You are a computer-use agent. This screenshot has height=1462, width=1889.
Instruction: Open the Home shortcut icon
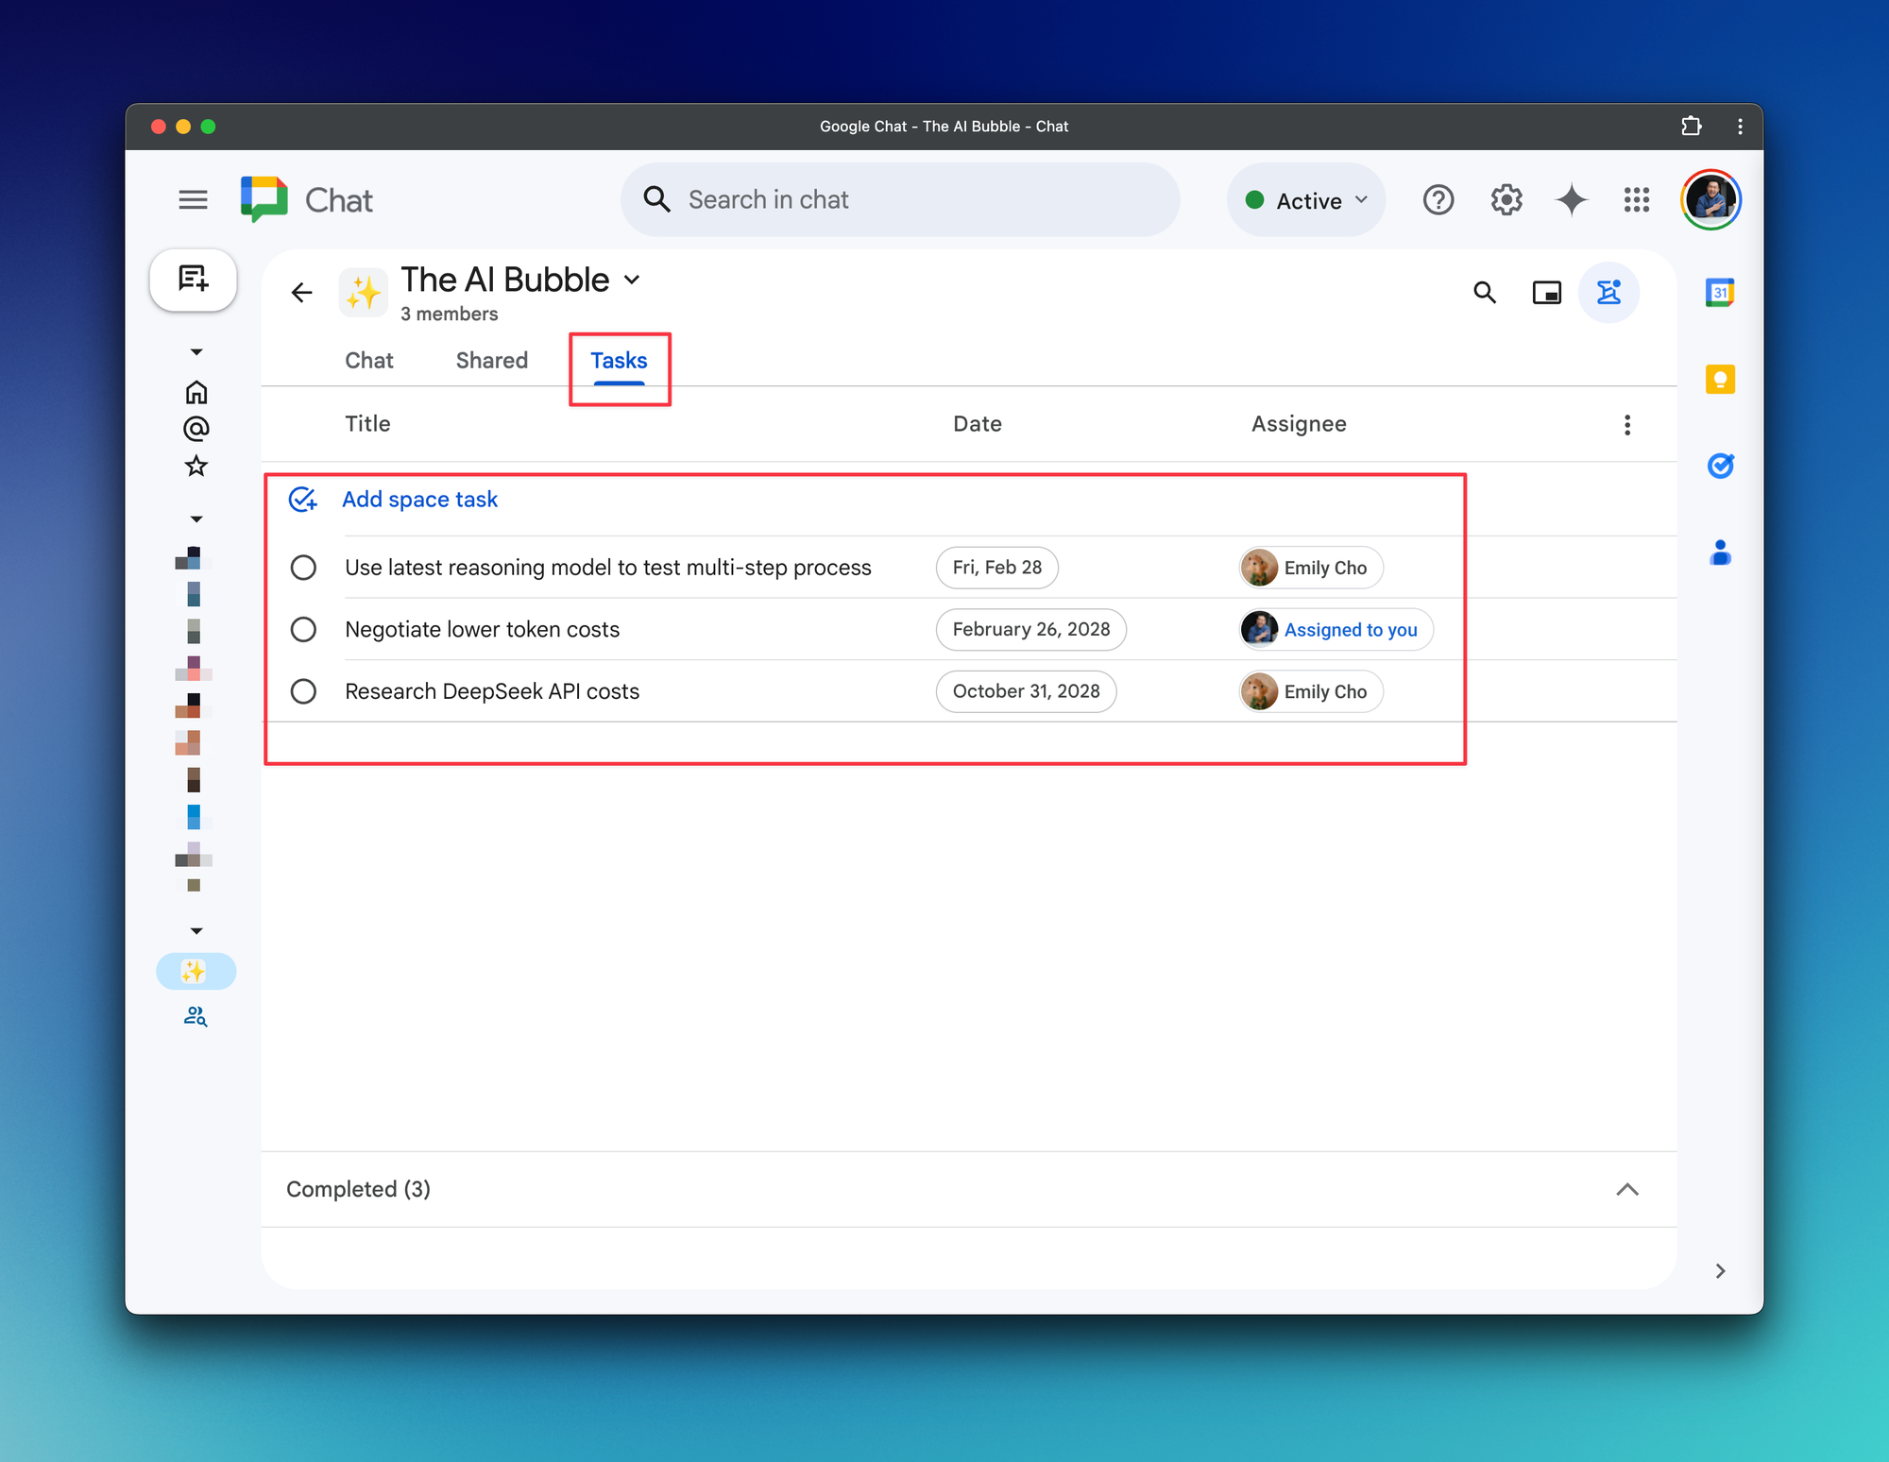(196, 392)
